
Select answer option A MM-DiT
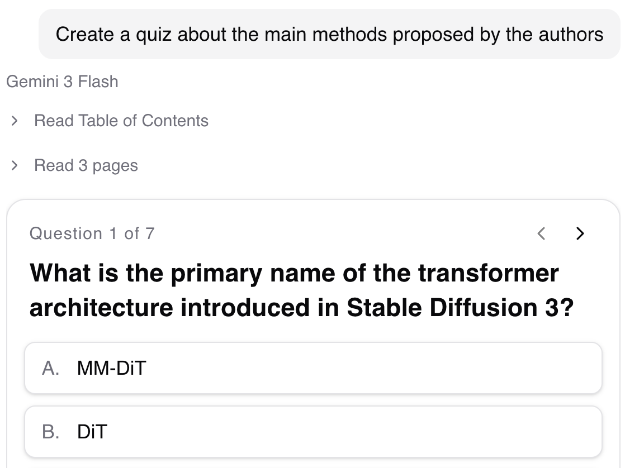(313, 368)
